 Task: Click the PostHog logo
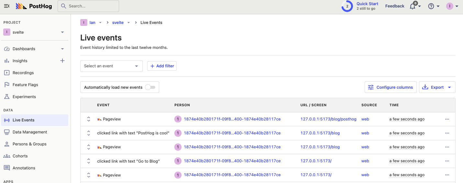pos(34,6)
